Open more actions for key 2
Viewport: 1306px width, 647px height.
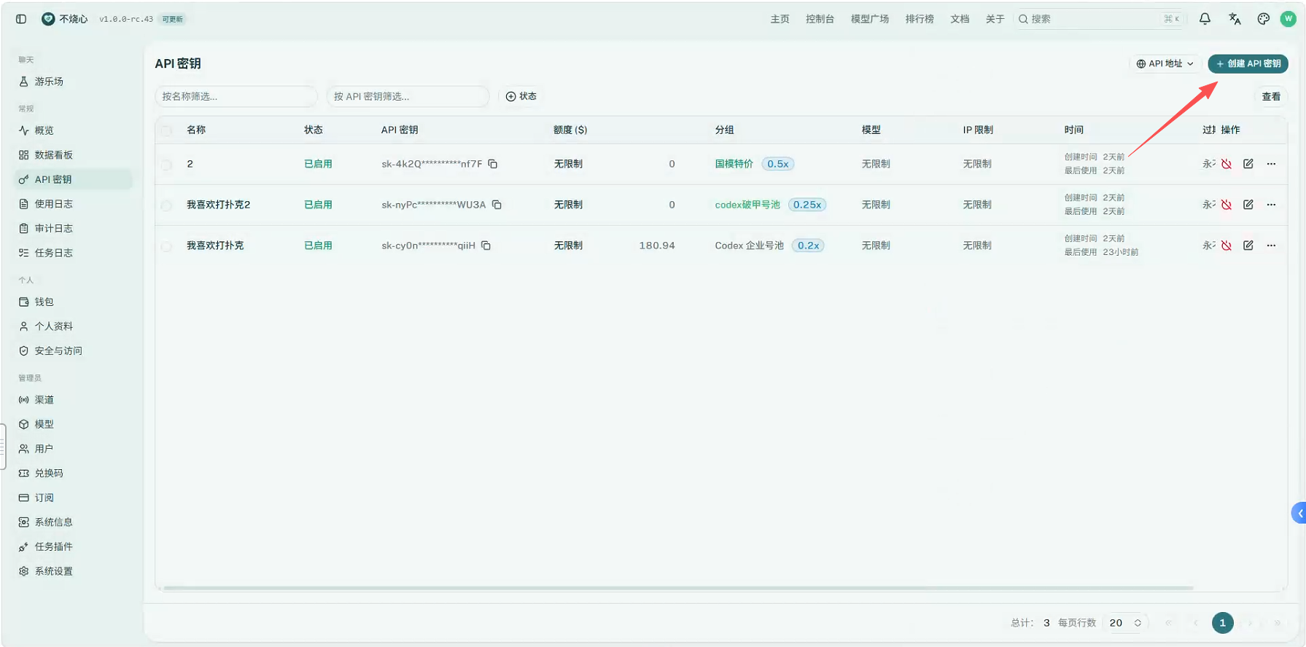[1271, 164]
